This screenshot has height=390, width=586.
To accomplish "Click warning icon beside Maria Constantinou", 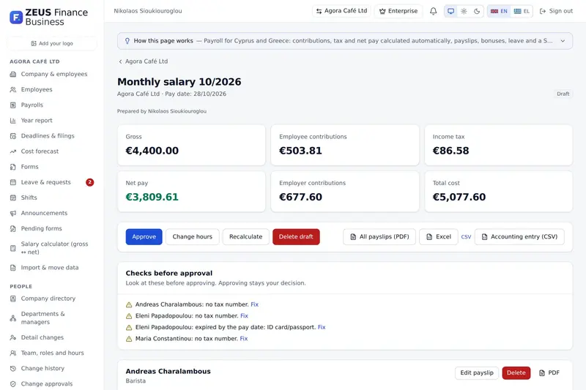I will (x=129, y=339).
